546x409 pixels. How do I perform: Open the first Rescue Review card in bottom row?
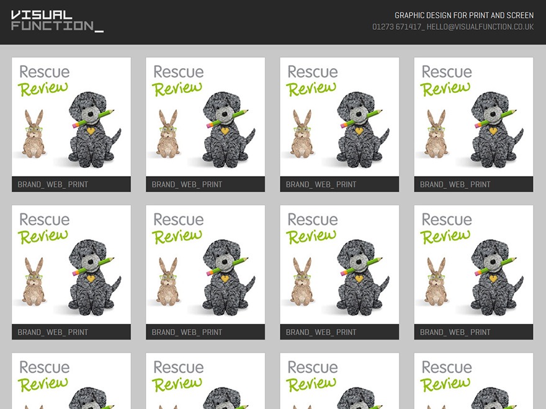(71, 381)
